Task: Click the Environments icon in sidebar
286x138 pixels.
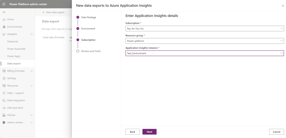Action: pos(4,27)
